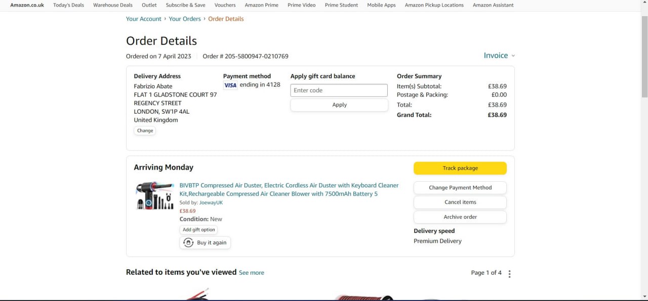Click the scrollbar up arrow
648x301 pixels.
644,4
